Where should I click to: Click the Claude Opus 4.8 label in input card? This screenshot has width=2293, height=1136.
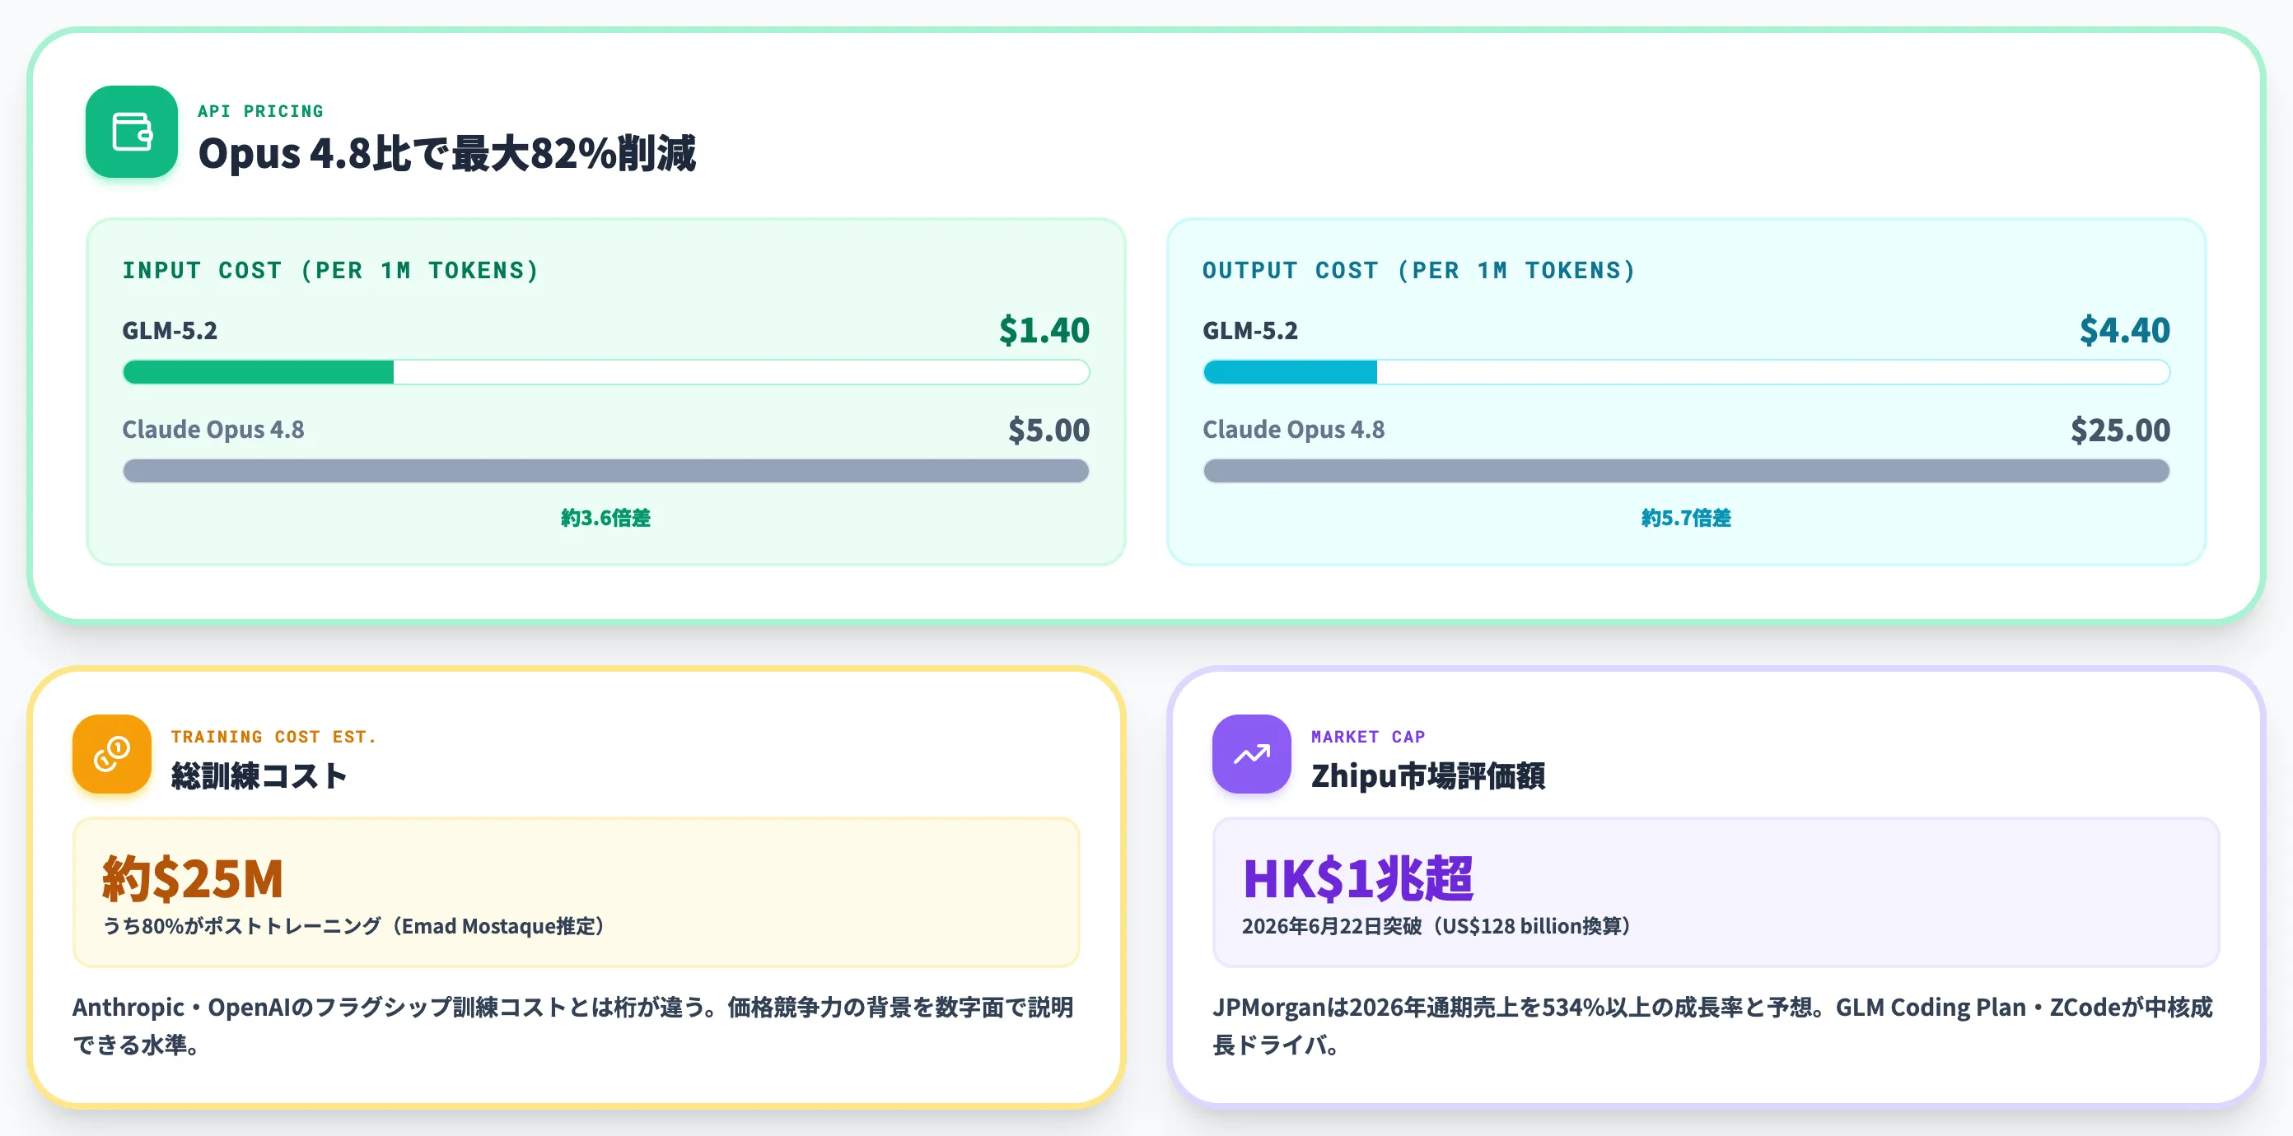coord(213,430)
